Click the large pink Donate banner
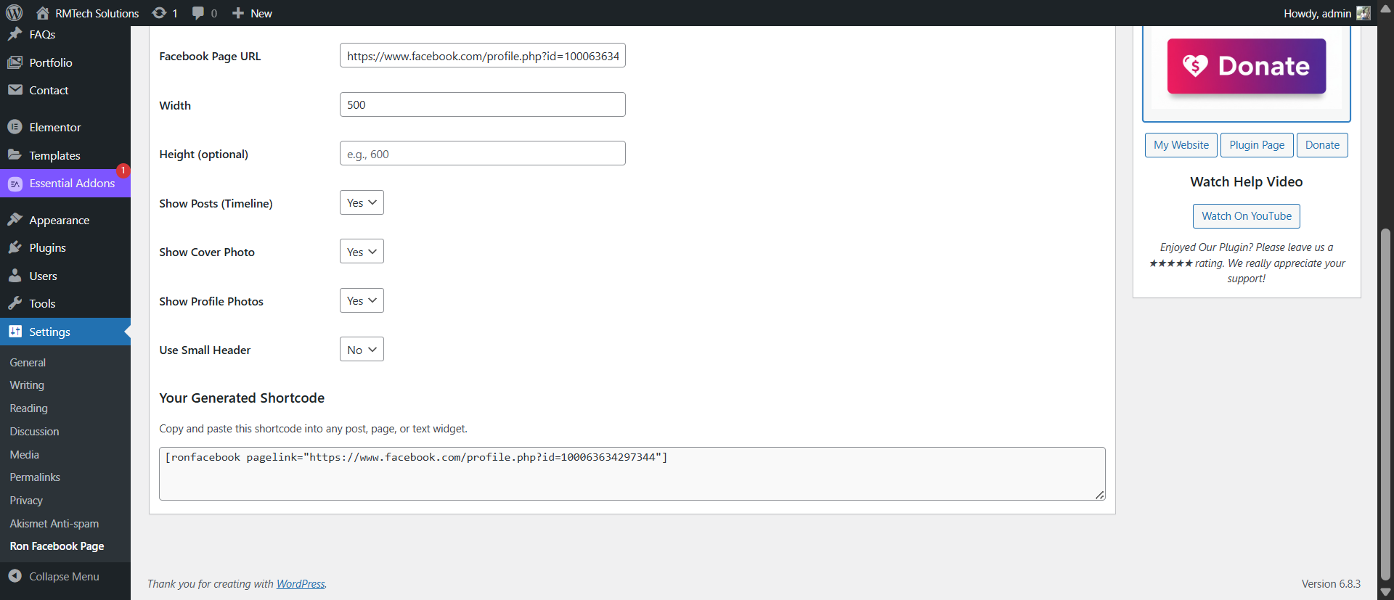Image resolution: width=1394 pixels, height=600 pixels. click(1247, 66)
